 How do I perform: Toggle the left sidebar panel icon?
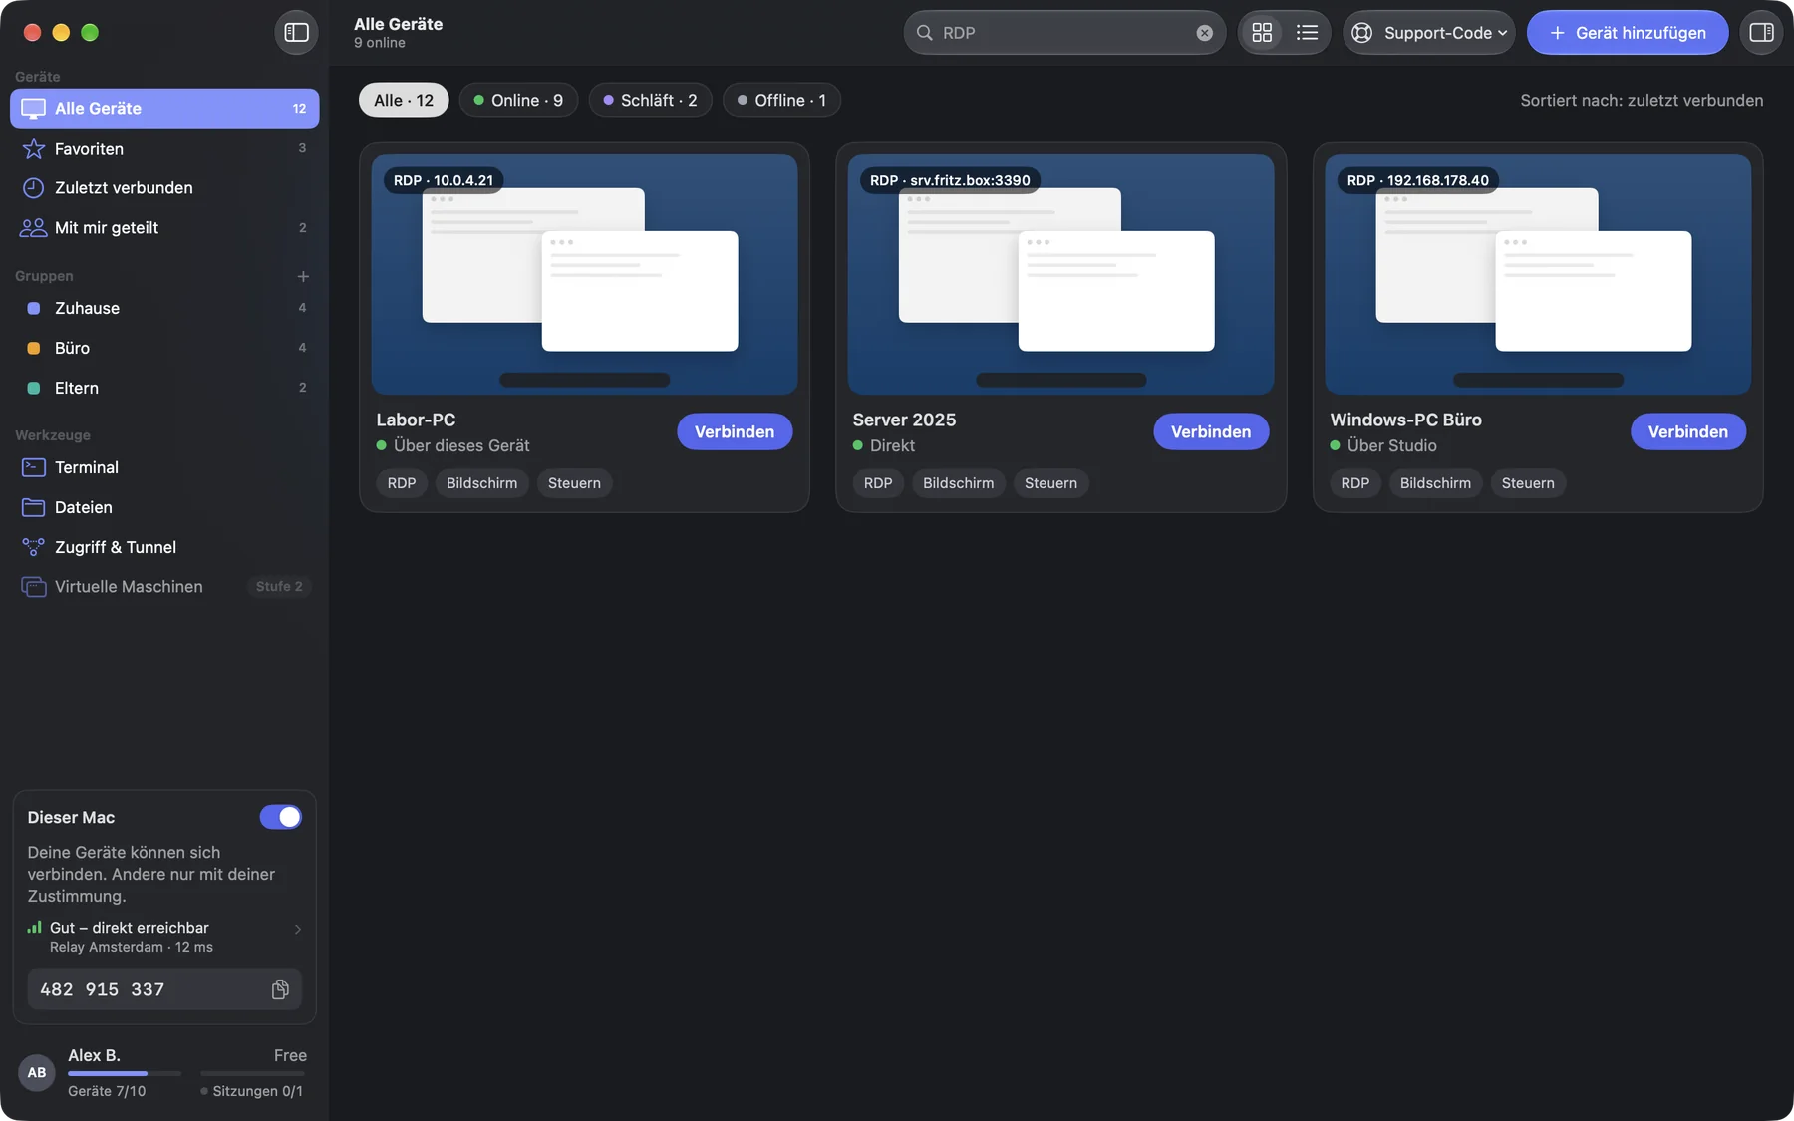[296, 33]
